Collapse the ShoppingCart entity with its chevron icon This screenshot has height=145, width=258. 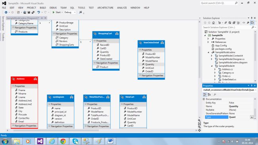[117, 34]
